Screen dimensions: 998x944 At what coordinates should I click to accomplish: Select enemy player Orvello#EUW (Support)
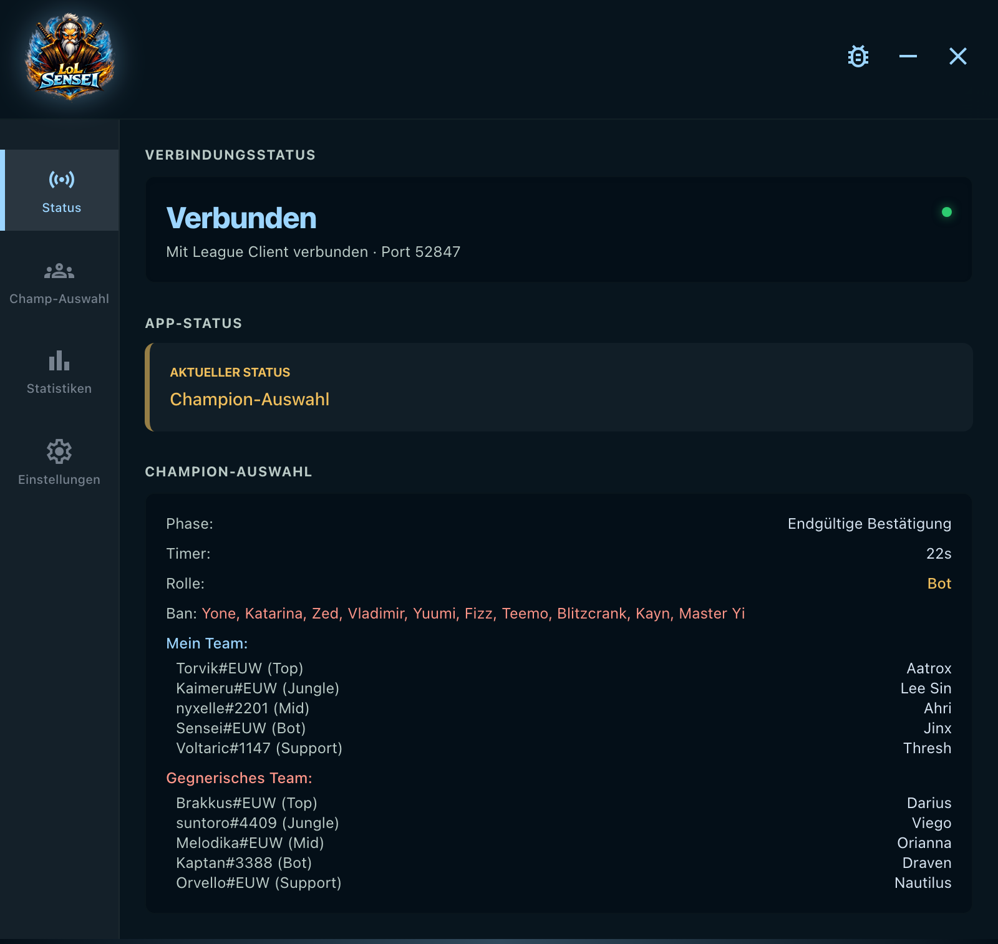(x=258, y=883)
